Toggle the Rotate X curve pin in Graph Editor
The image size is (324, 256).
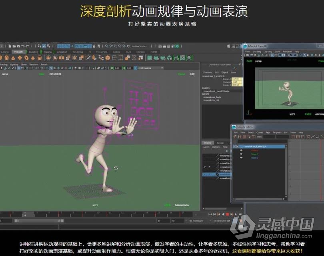coord(241,151)
